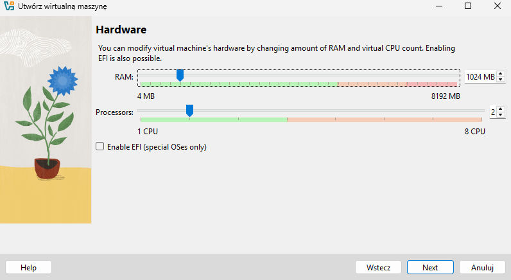Maximize the wizard window
This screenshot has height=280, width=511.
click(x=467, y=6)
